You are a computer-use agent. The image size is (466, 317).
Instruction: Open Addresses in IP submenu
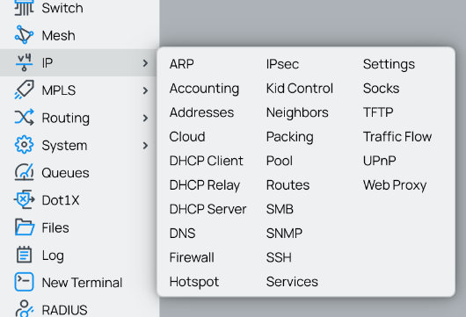click(201, 112)
